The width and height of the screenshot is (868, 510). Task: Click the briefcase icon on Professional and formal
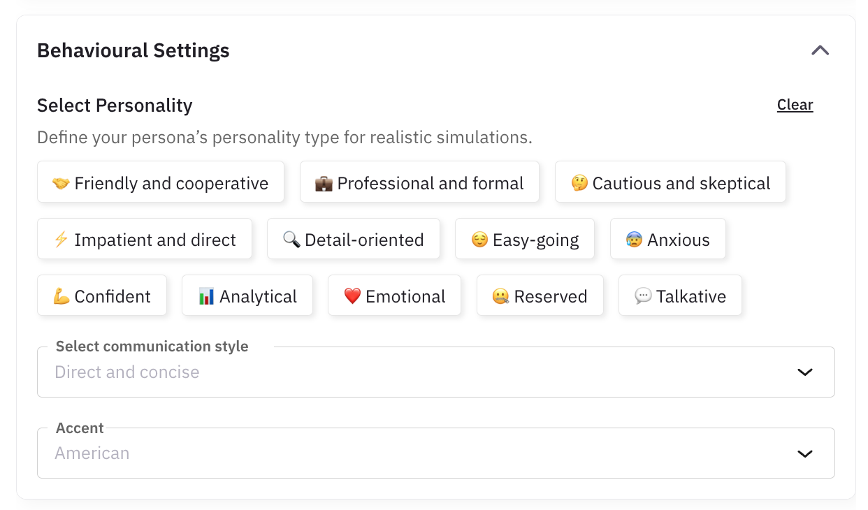[323, 182]
